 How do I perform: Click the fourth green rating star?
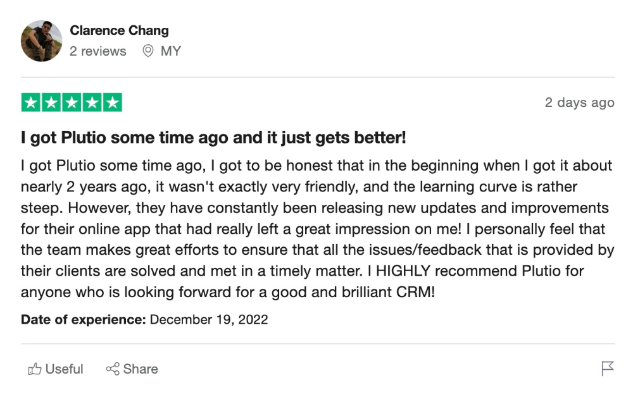tap(92, 102)
